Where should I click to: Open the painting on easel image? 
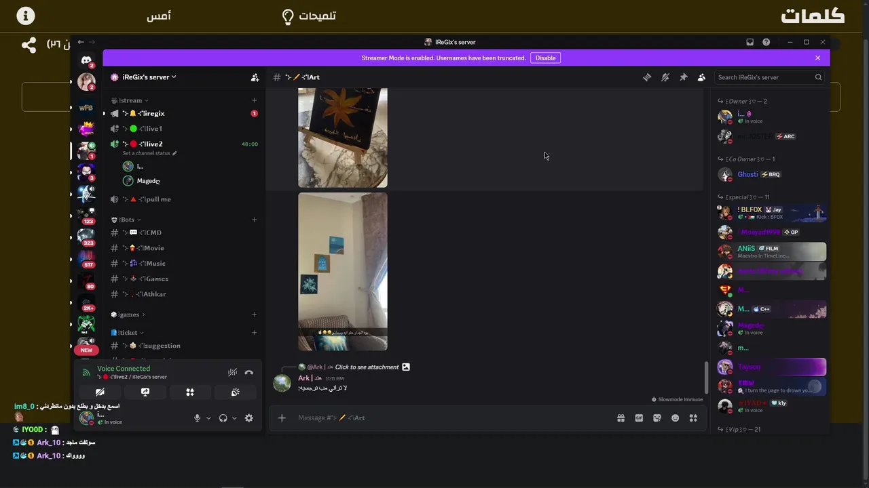343,138
